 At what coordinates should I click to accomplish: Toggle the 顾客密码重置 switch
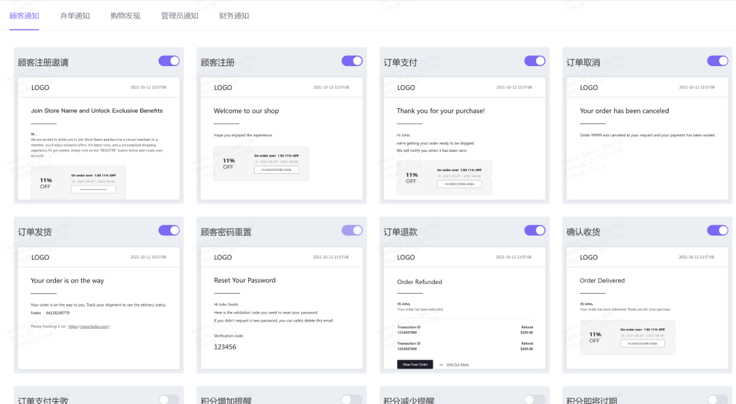point(352,230)
